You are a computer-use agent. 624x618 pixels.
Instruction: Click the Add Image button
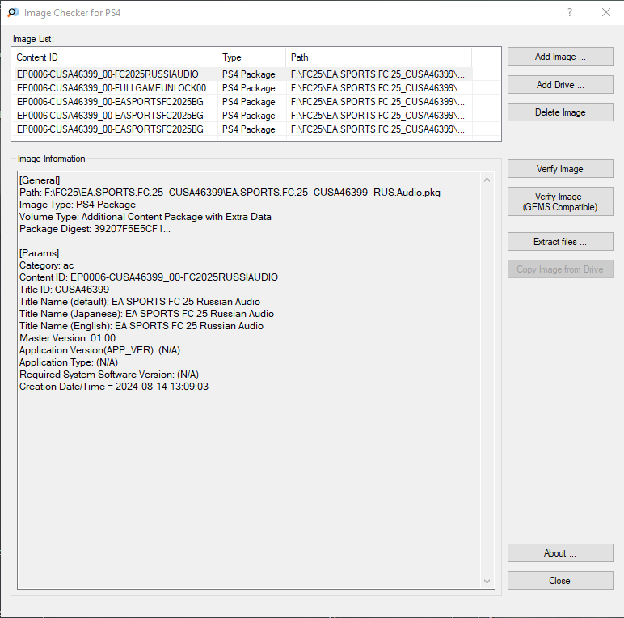560,57
